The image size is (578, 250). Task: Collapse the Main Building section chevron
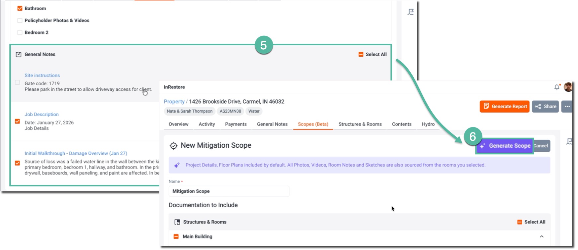point(541,236)
